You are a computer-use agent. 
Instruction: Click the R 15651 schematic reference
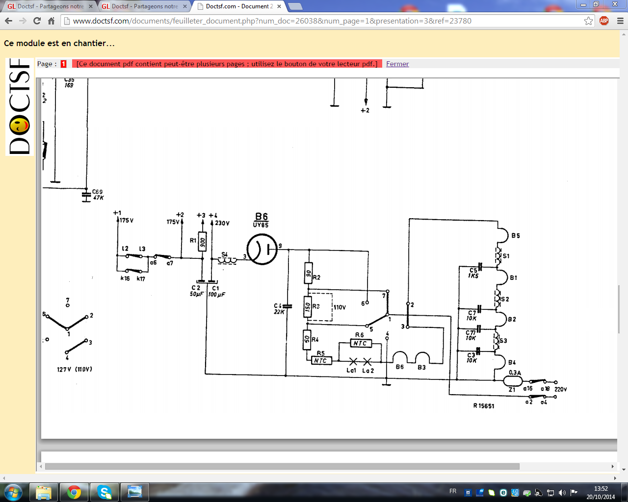click(x=484, y=406)
